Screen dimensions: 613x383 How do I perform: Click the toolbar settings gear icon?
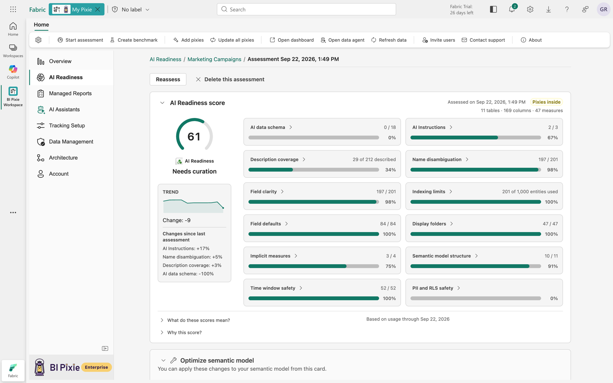pyautogui.click(x=38, y=40)
